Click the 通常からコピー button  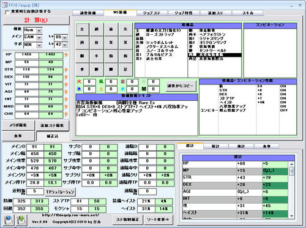pyautogui.click(x=181, y=86)
